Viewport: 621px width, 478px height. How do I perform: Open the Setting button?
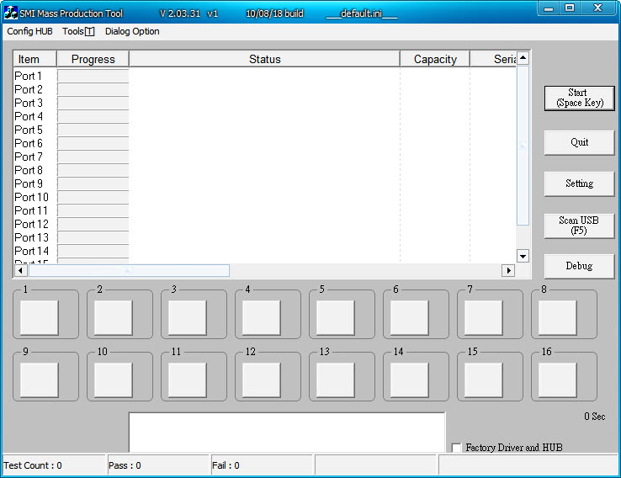pyautogui.click(x=580, y=183)
